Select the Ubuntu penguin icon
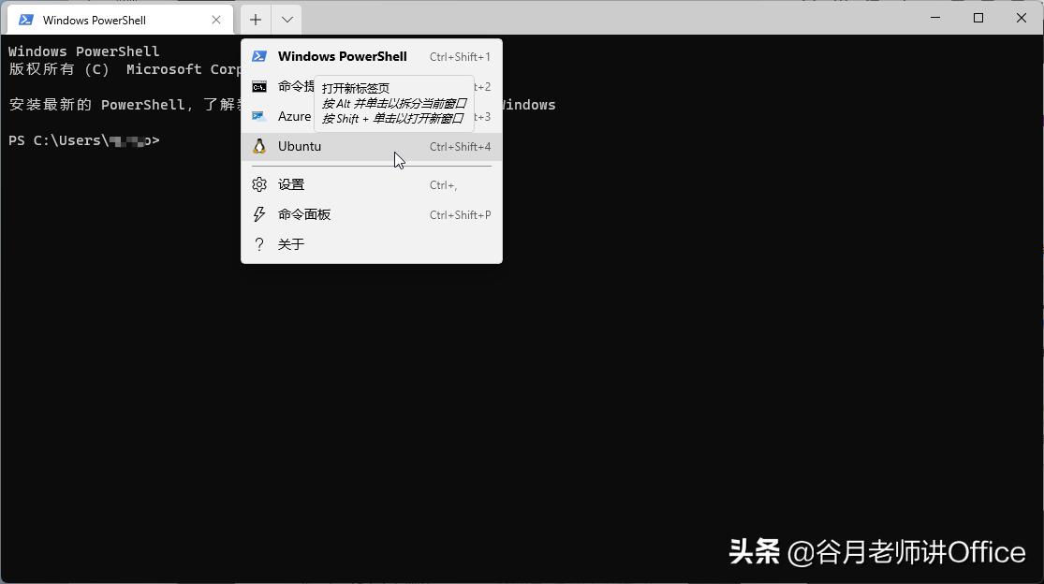 [x=258, y=146]
